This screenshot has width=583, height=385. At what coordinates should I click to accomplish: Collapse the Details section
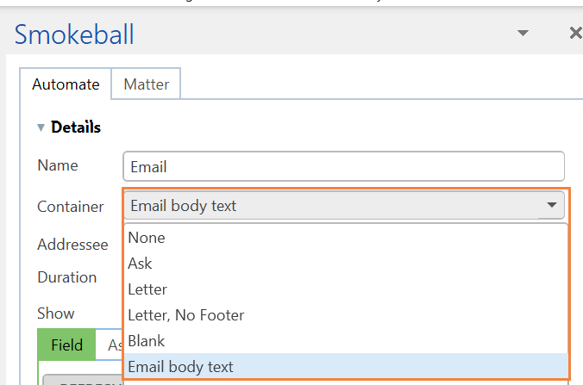point(41,127)
